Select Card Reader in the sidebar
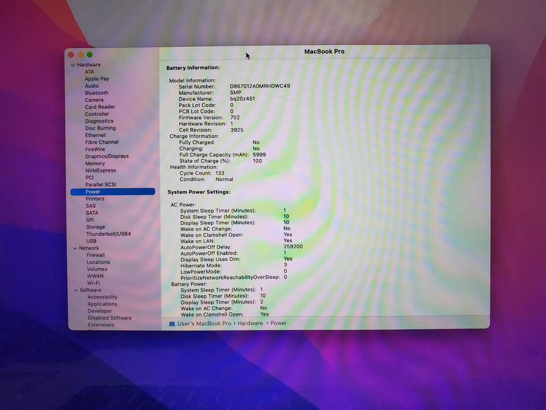The width and height of the screenshot is (546, 410). tap(100, 107)
